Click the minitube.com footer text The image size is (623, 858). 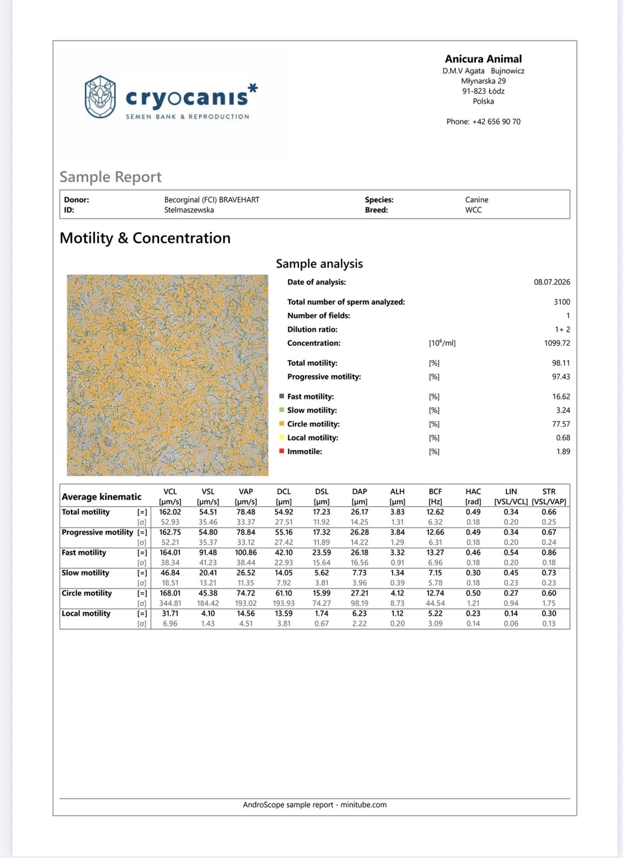click(x=364, y=805)
